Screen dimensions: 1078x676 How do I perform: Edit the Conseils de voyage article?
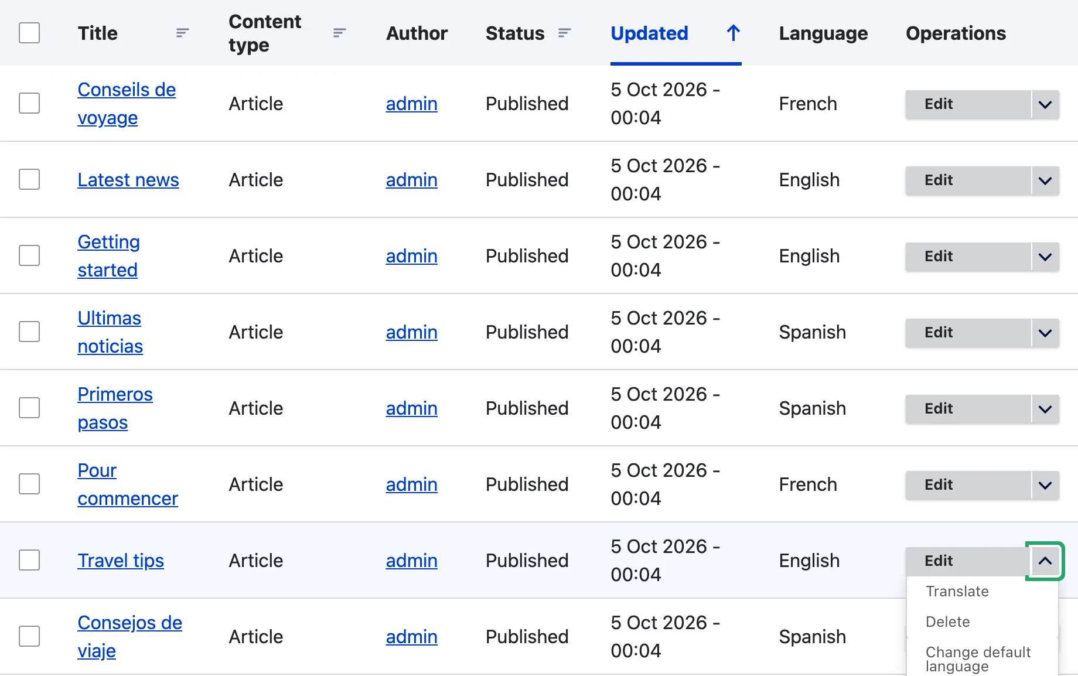pos(968,104)
